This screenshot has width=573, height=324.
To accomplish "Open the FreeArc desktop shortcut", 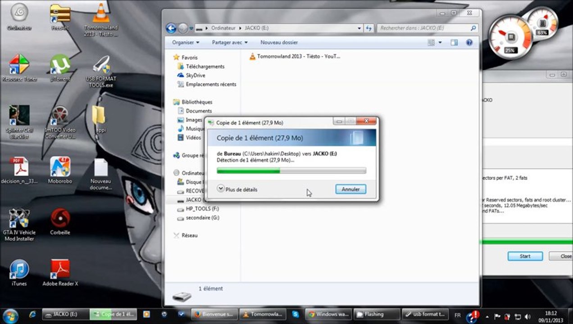I will pos(60,17).
